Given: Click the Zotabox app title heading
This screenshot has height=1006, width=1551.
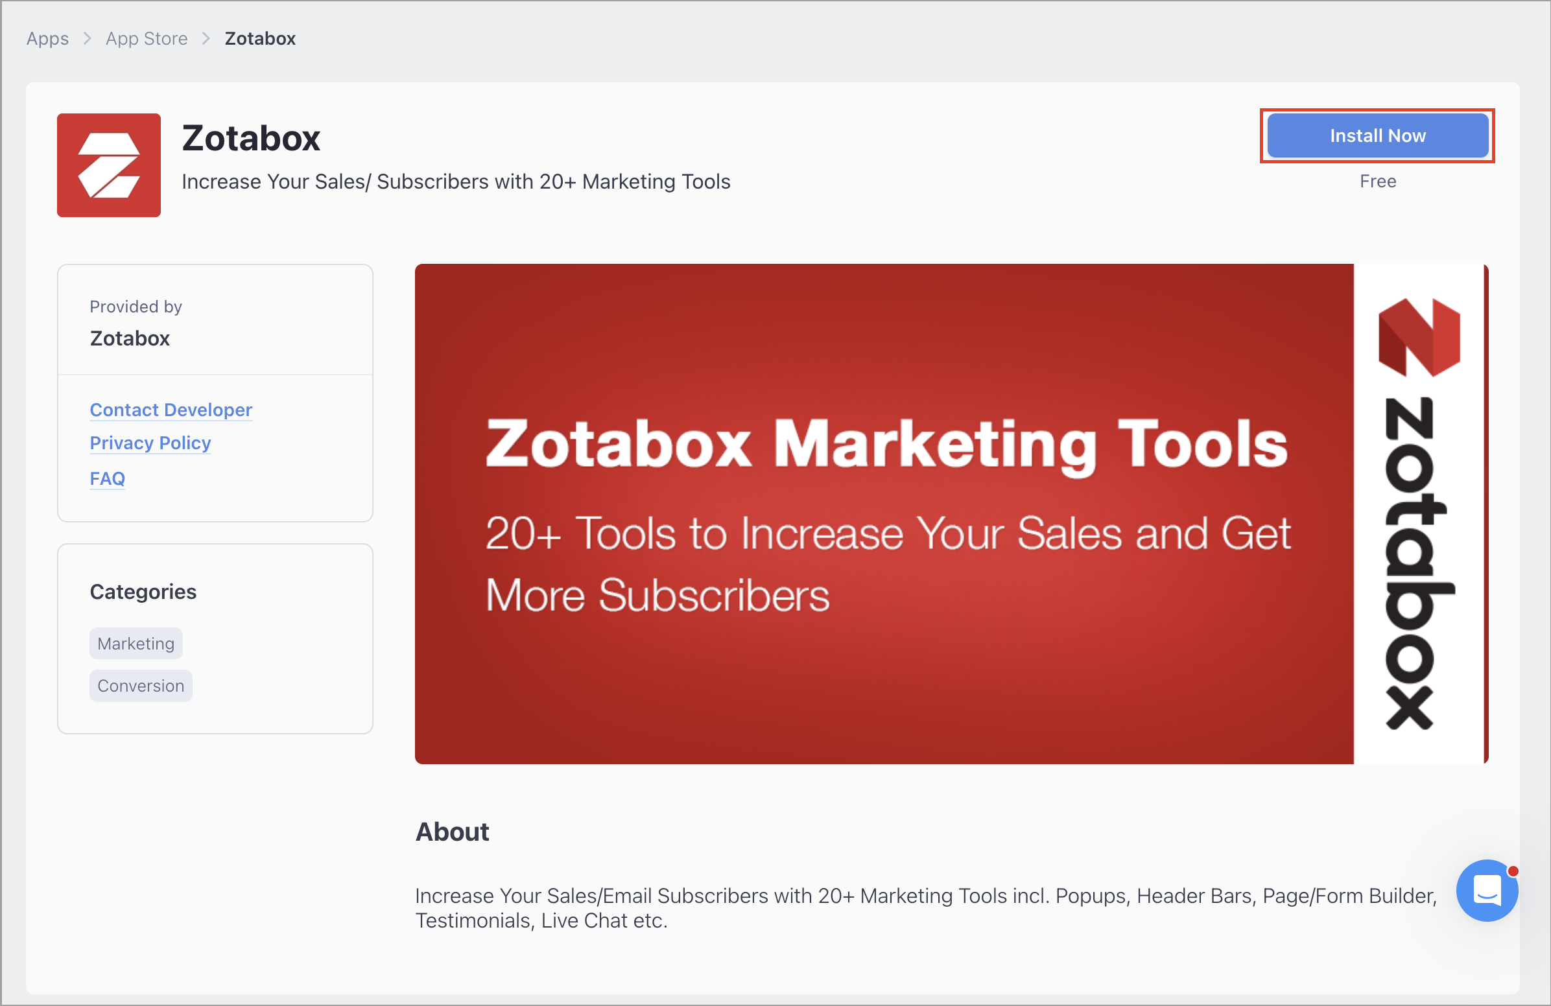Looking at the screenshot, I should pyautogui.click(x=251, y=138).
